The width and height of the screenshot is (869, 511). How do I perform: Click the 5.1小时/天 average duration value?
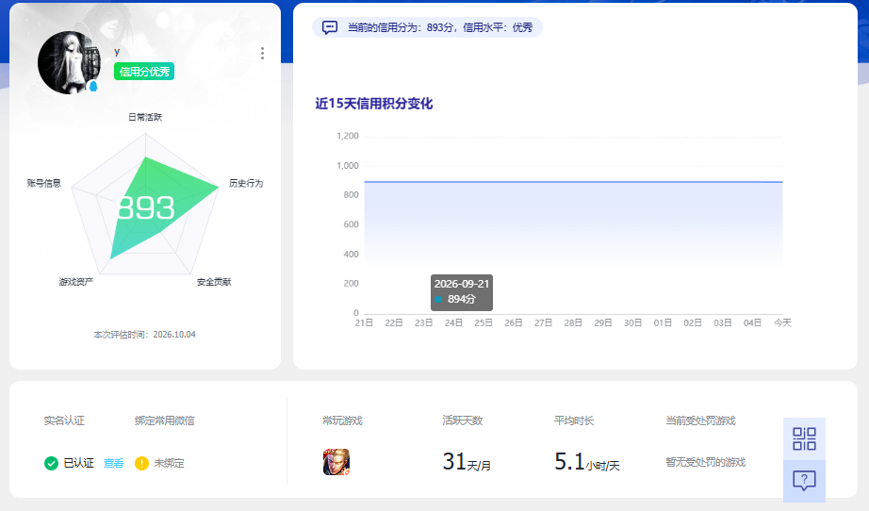click(587, 462)
